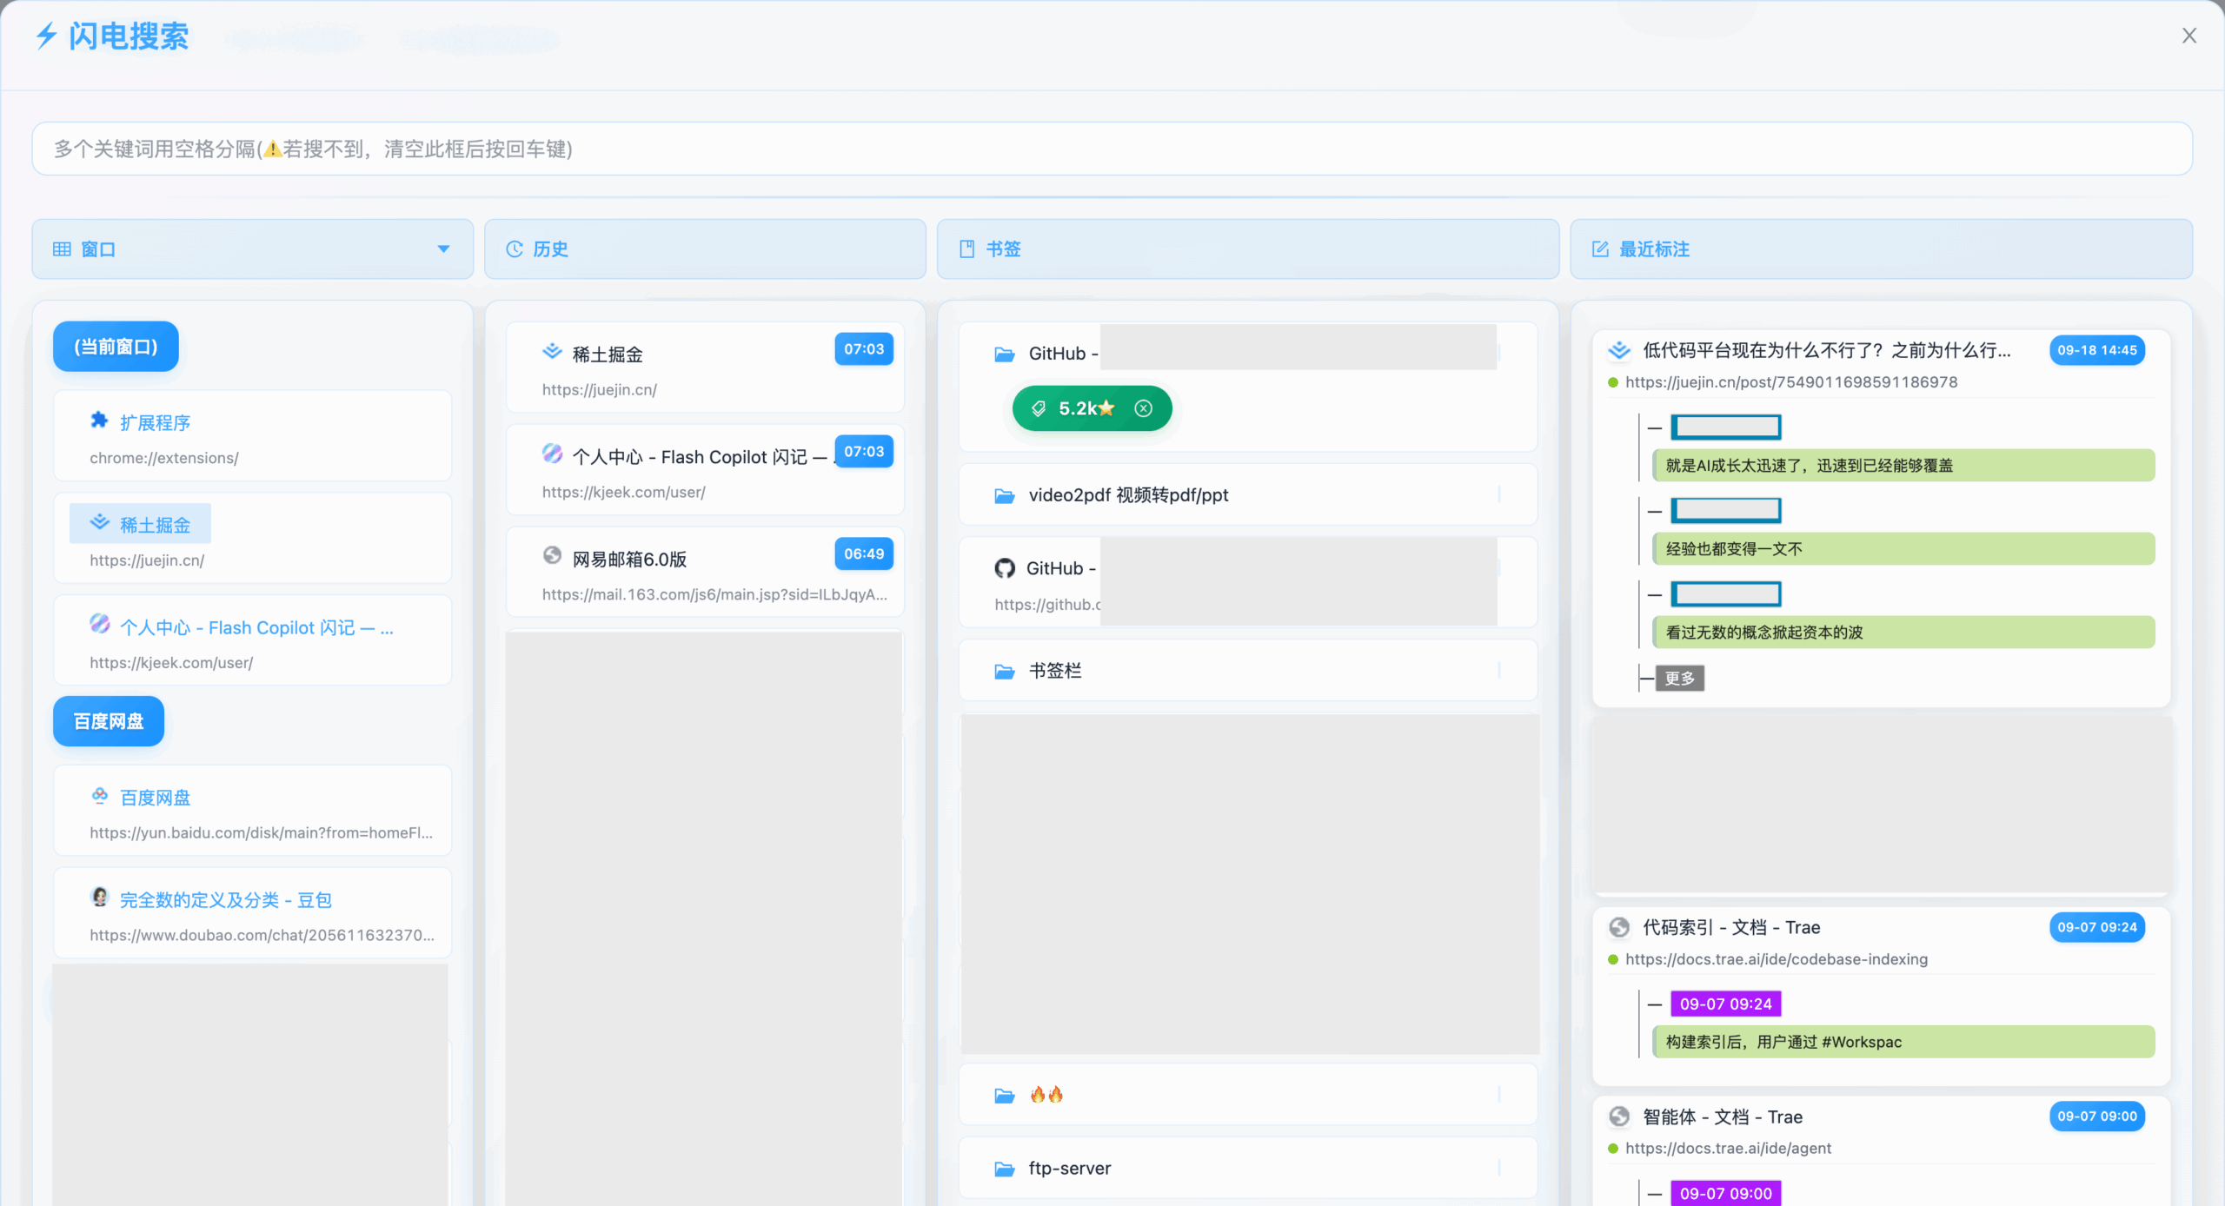Click the clock icon in 历史 header
The width and height of the screenshot is (2225, 1206).
[515, 249]
